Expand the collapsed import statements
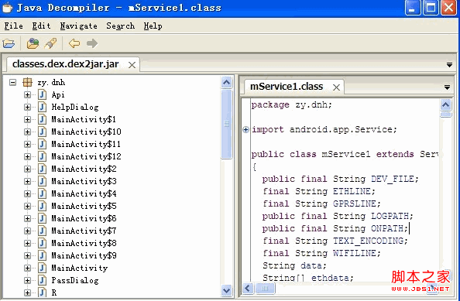 pyautogui.click(x=245, y=129)
